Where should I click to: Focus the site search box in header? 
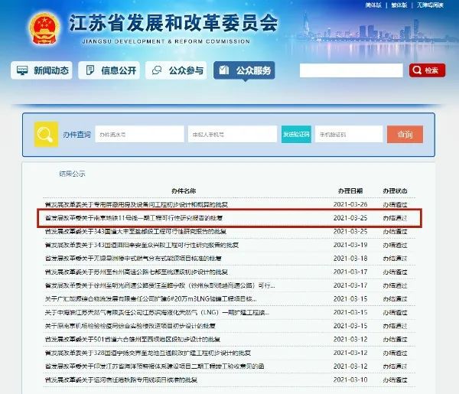351,70
